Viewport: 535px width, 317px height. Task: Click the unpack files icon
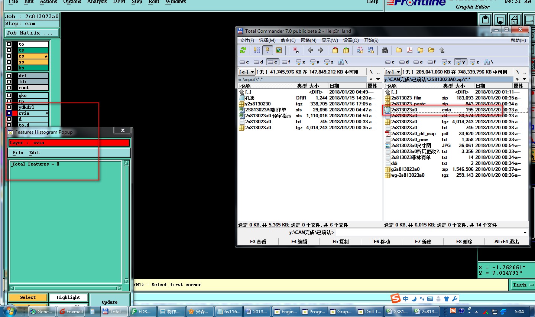(346, 50)
